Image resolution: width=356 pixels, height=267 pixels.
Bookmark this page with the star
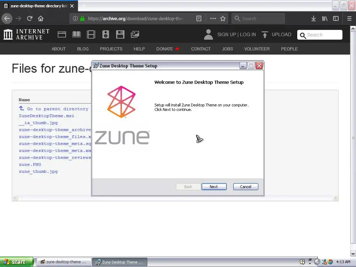223,18
